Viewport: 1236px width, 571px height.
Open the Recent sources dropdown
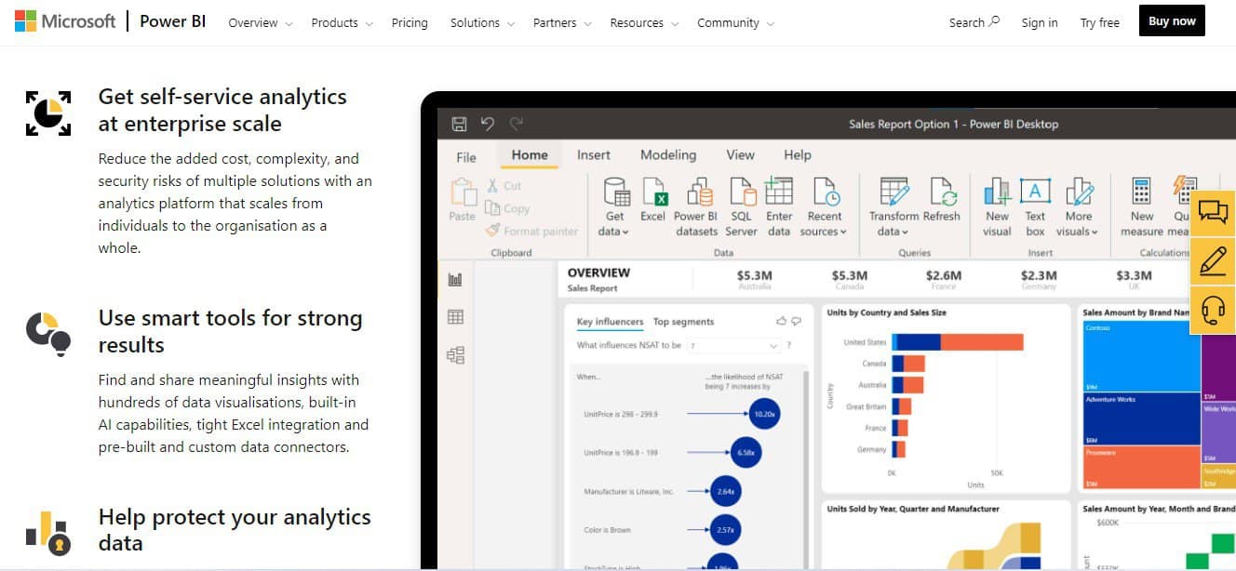pyautogui.click(x=825, y=206)
